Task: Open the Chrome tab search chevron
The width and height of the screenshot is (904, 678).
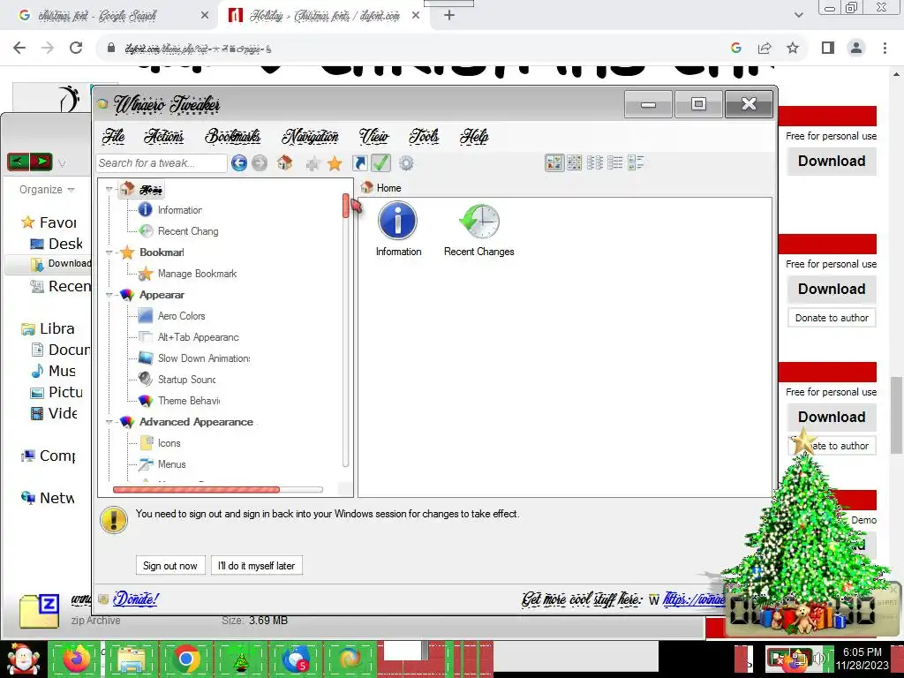Action: [798, 15]
